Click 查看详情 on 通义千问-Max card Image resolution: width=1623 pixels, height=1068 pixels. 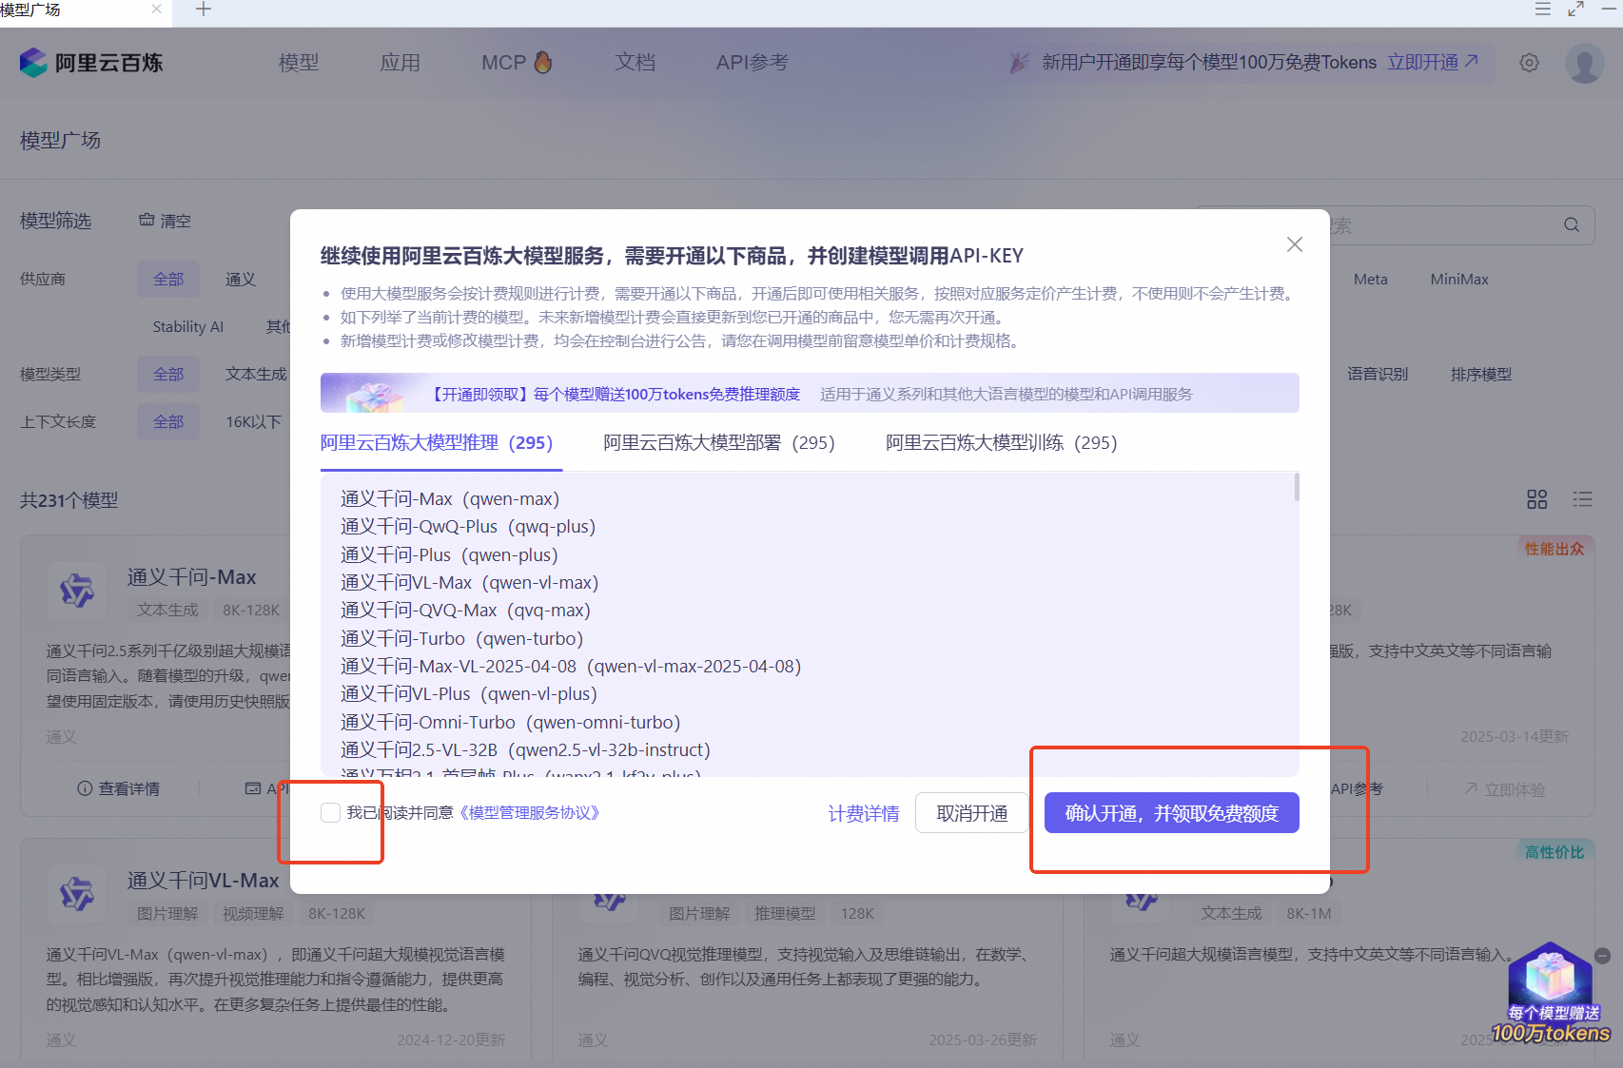pos(119,788)
